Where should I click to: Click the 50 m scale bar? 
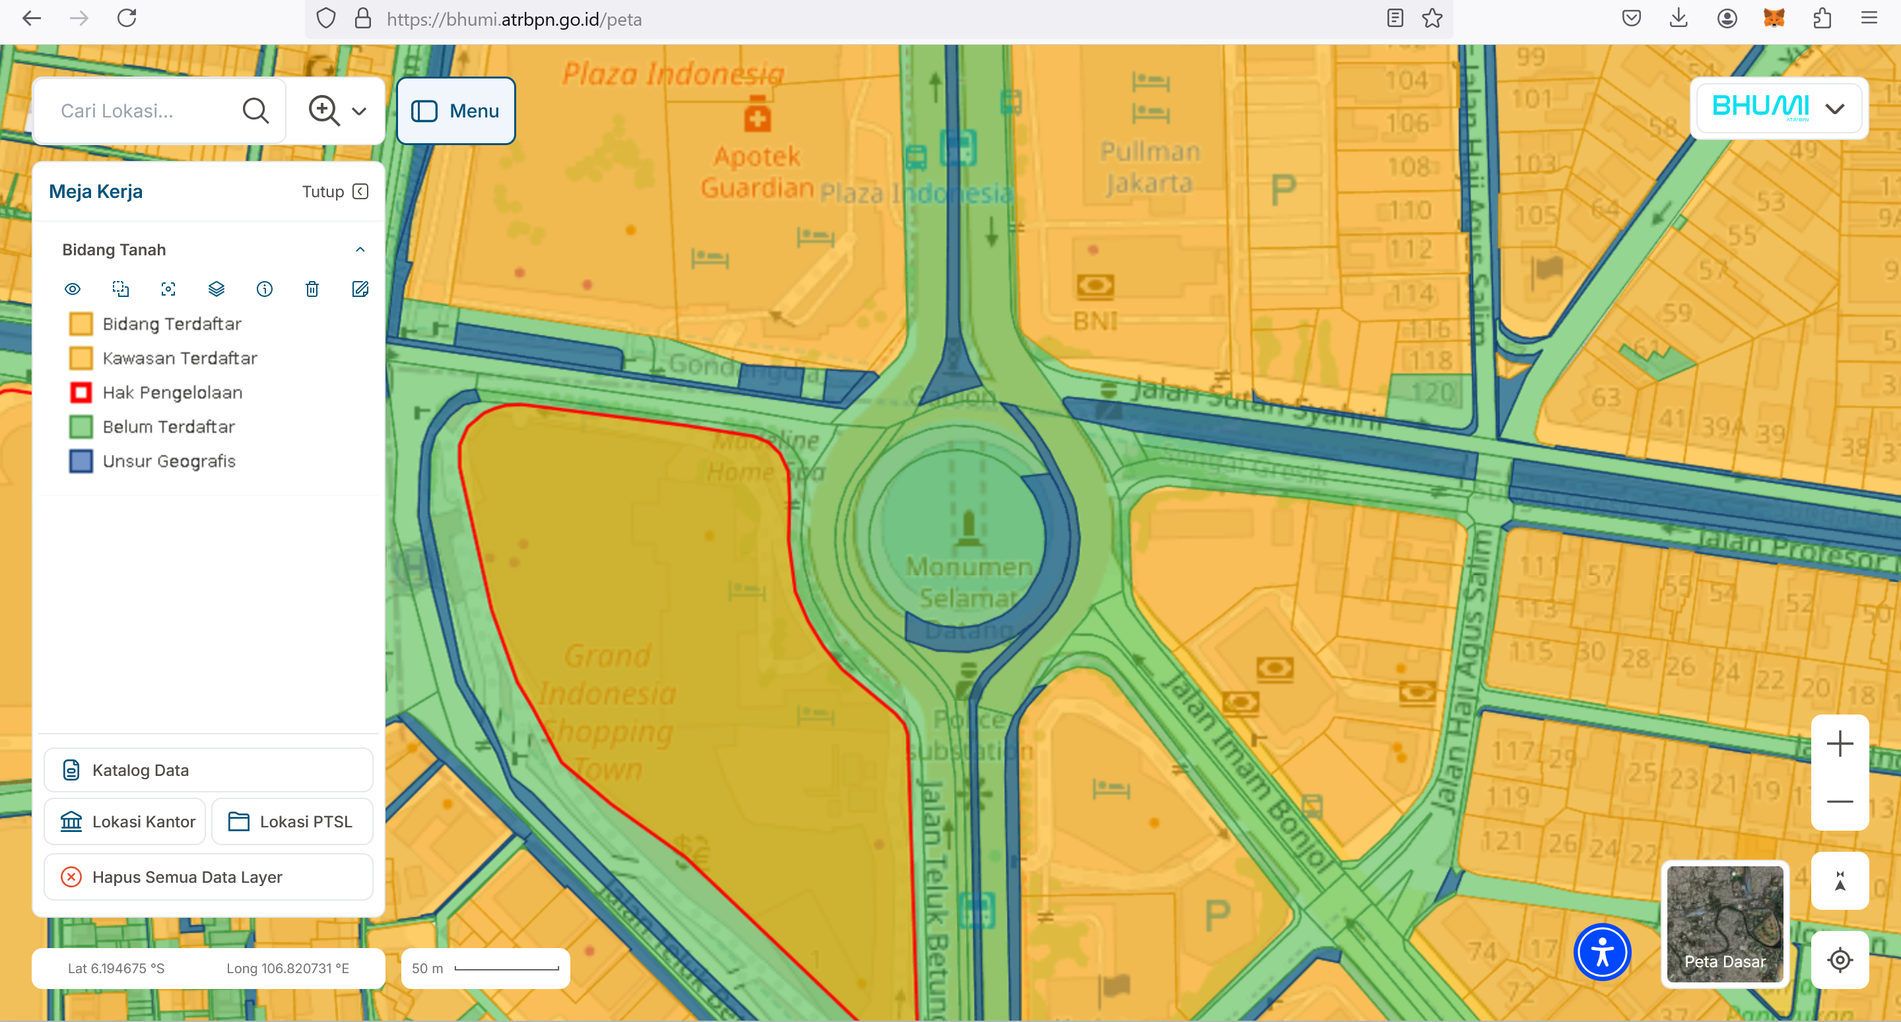point(485,968)
